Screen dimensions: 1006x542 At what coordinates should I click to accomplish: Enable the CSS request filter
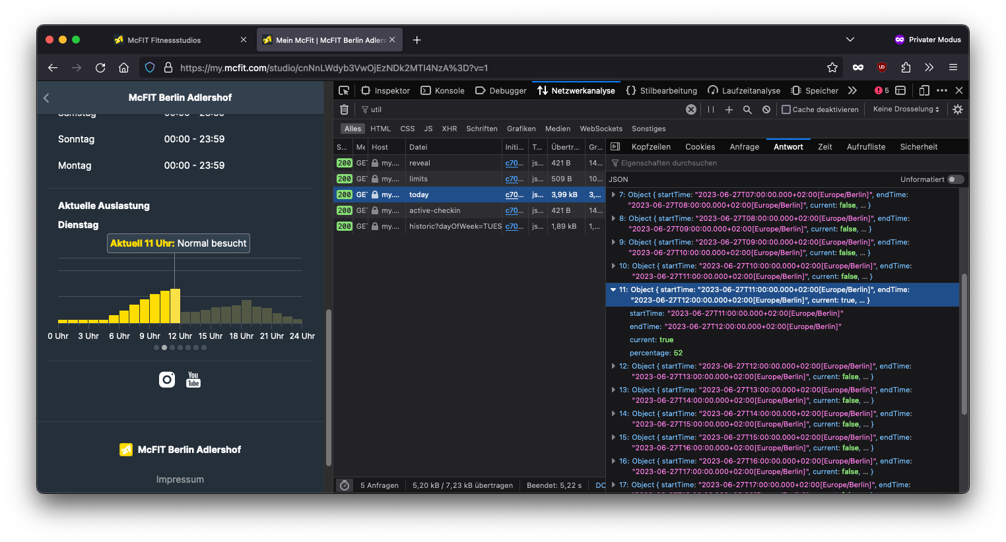point(407,129)
